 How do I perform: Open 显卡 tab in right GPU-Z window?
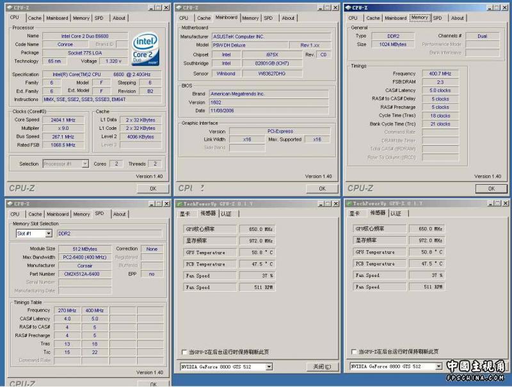click(355, 214)
